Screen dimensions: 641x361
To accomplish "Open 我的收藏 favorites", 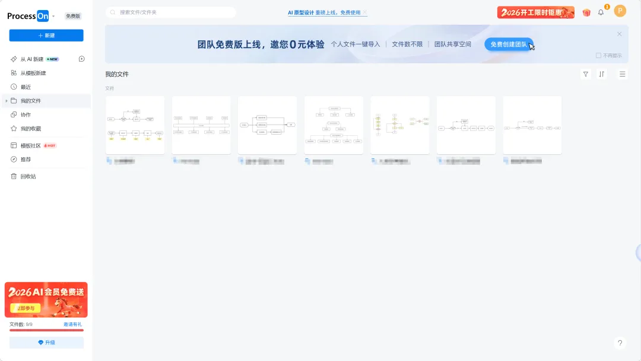I will point(31,129).
